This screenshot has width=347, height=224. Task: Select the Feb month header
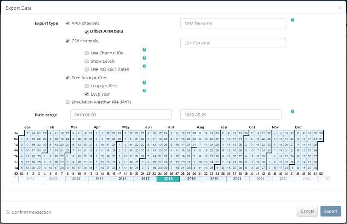(x=51, y=127)
